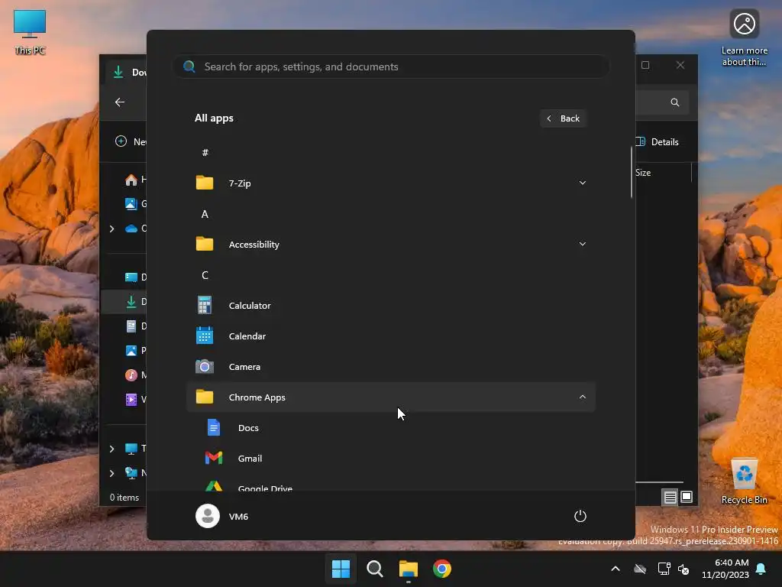This screenshot has width=782, height=587.
Task: Open the network status tray icon
Action: coord(664,569)
